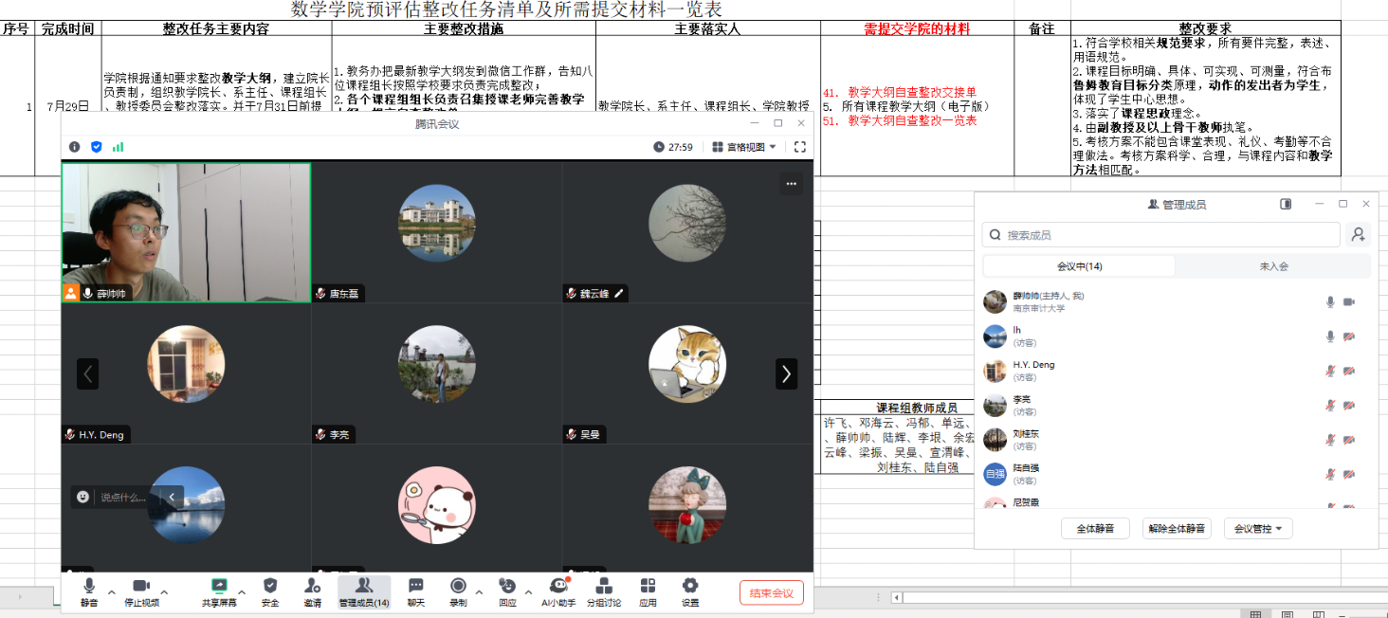Switch to the 未入会 tab
The height and width of the screenshot is (618, 1388).
1273,266
